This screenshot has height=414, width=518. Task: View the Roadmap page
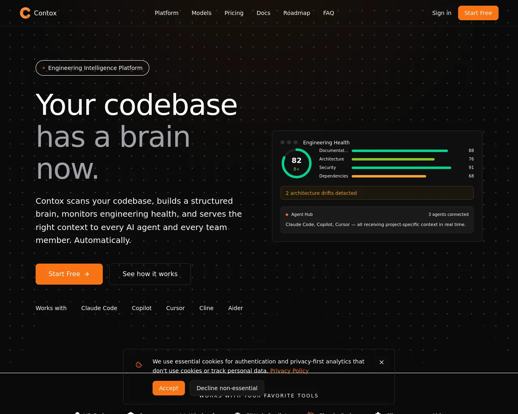[297, 13]
